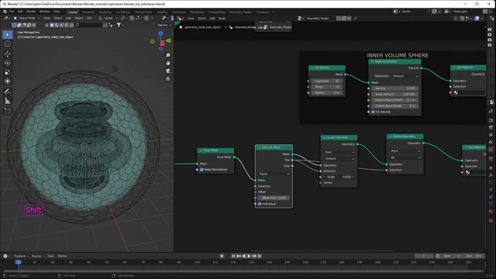Toggle Individual checkbox in Extrude Mesh node
This screenshot has height=279, width=496.
pos(260,204)
